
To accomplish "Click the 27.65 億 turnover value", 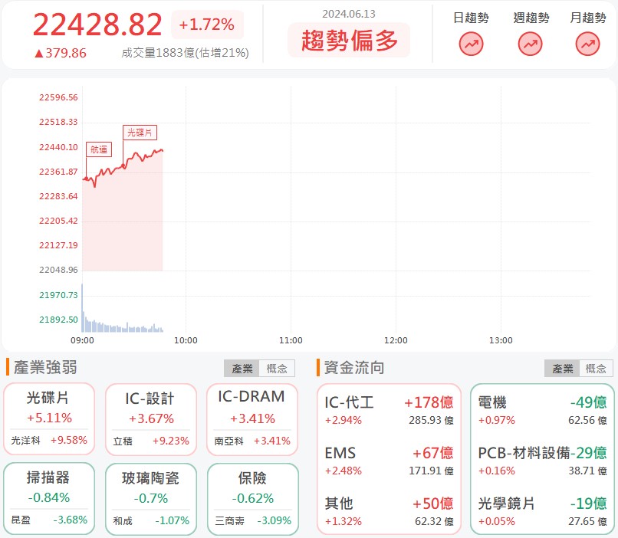I will pyautogui.click(x=587, y=521).
